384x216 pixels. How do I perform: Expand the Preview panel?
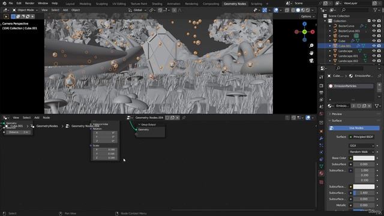point(337,114)
